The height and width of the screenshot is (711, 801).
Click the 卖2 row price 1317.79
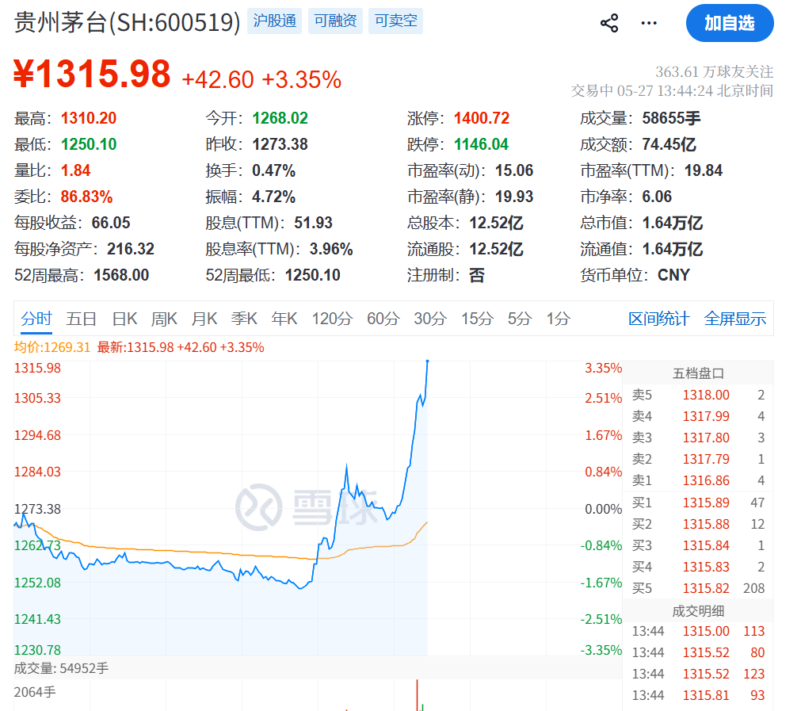click(706, 460)
